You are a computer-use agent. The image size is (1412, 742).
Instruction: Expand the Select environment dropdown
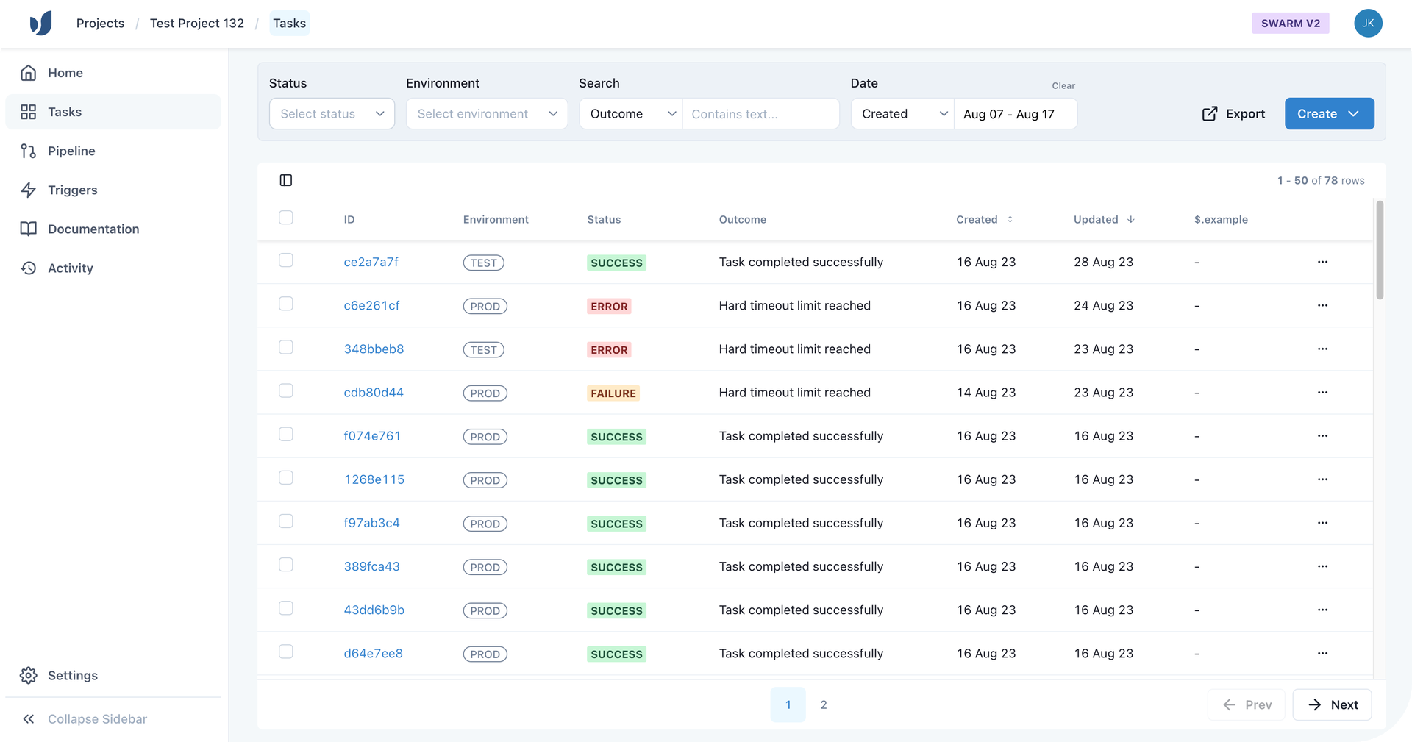pos(486,113)
